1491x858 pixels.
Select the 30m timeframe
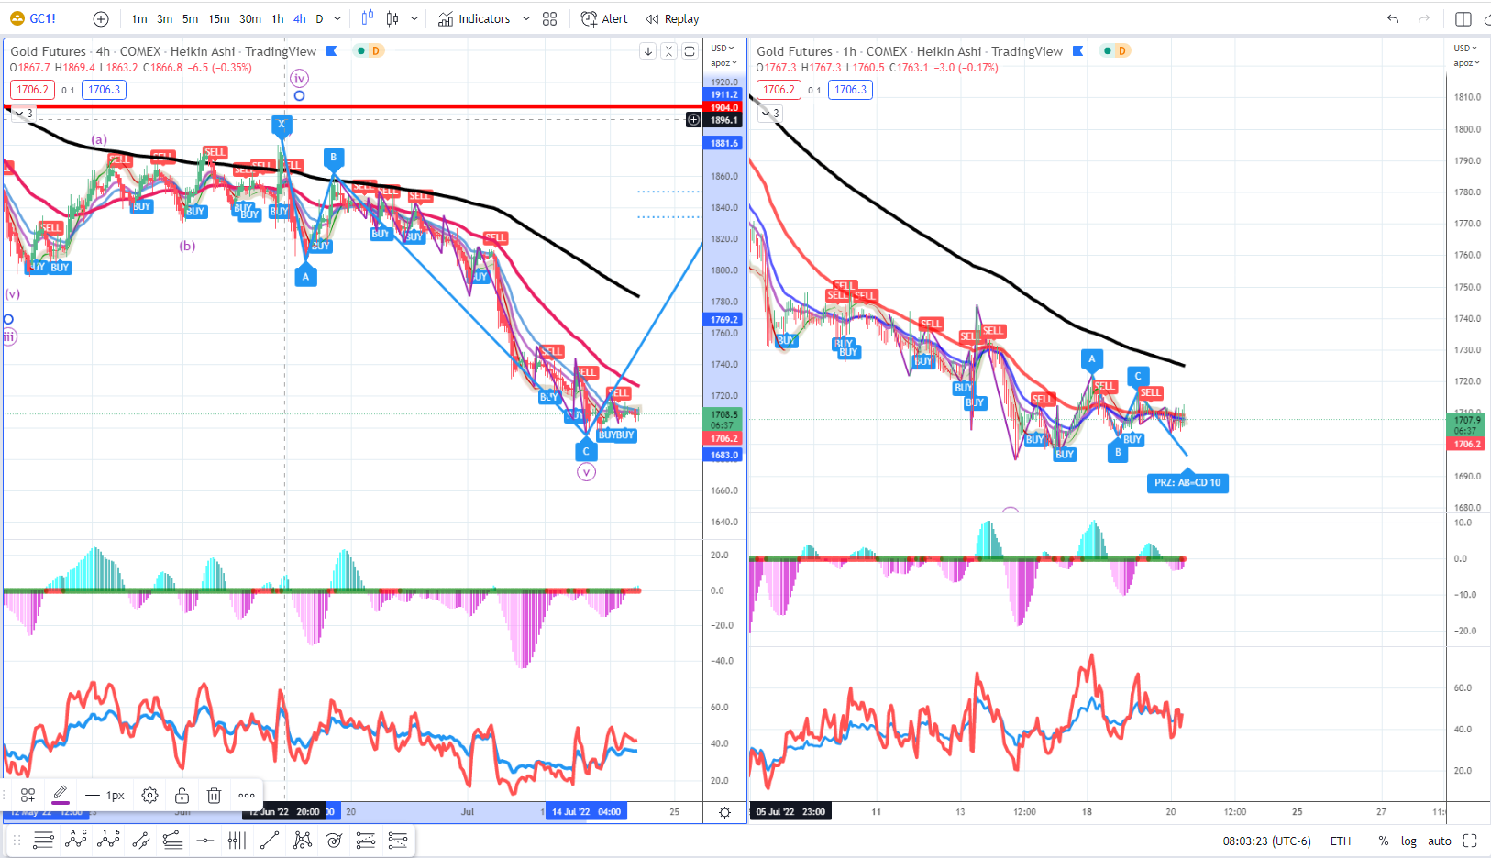click(250, 18)
